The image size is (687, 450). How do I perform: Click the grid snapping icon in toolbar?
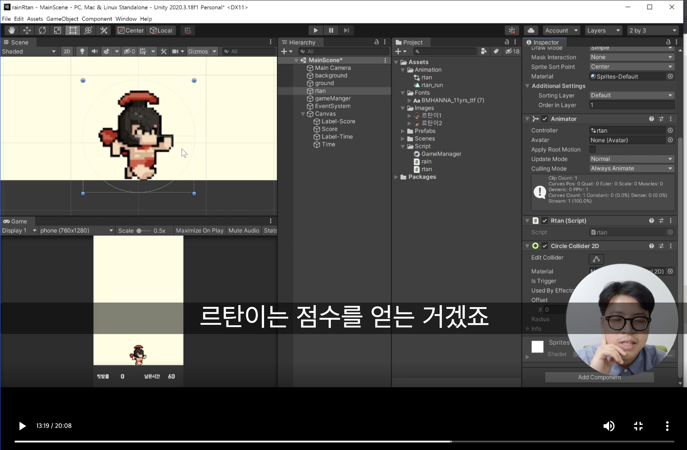tap(188, 30)
